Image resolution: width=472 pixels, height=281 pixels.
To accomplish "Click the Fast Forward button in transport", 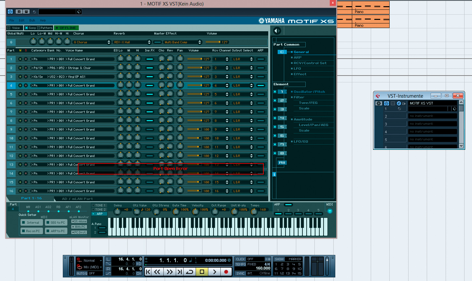I will point(169,272).
